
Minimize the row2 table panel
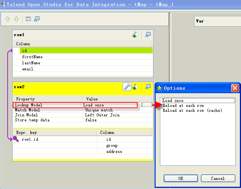coord(148,87)
